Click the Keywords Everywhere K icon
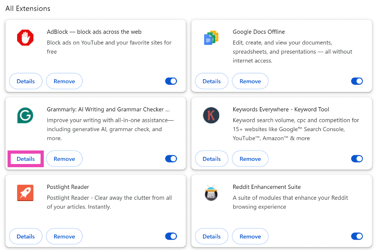The image size is (376, 250). pyautogui.click(x=211, y=115)
